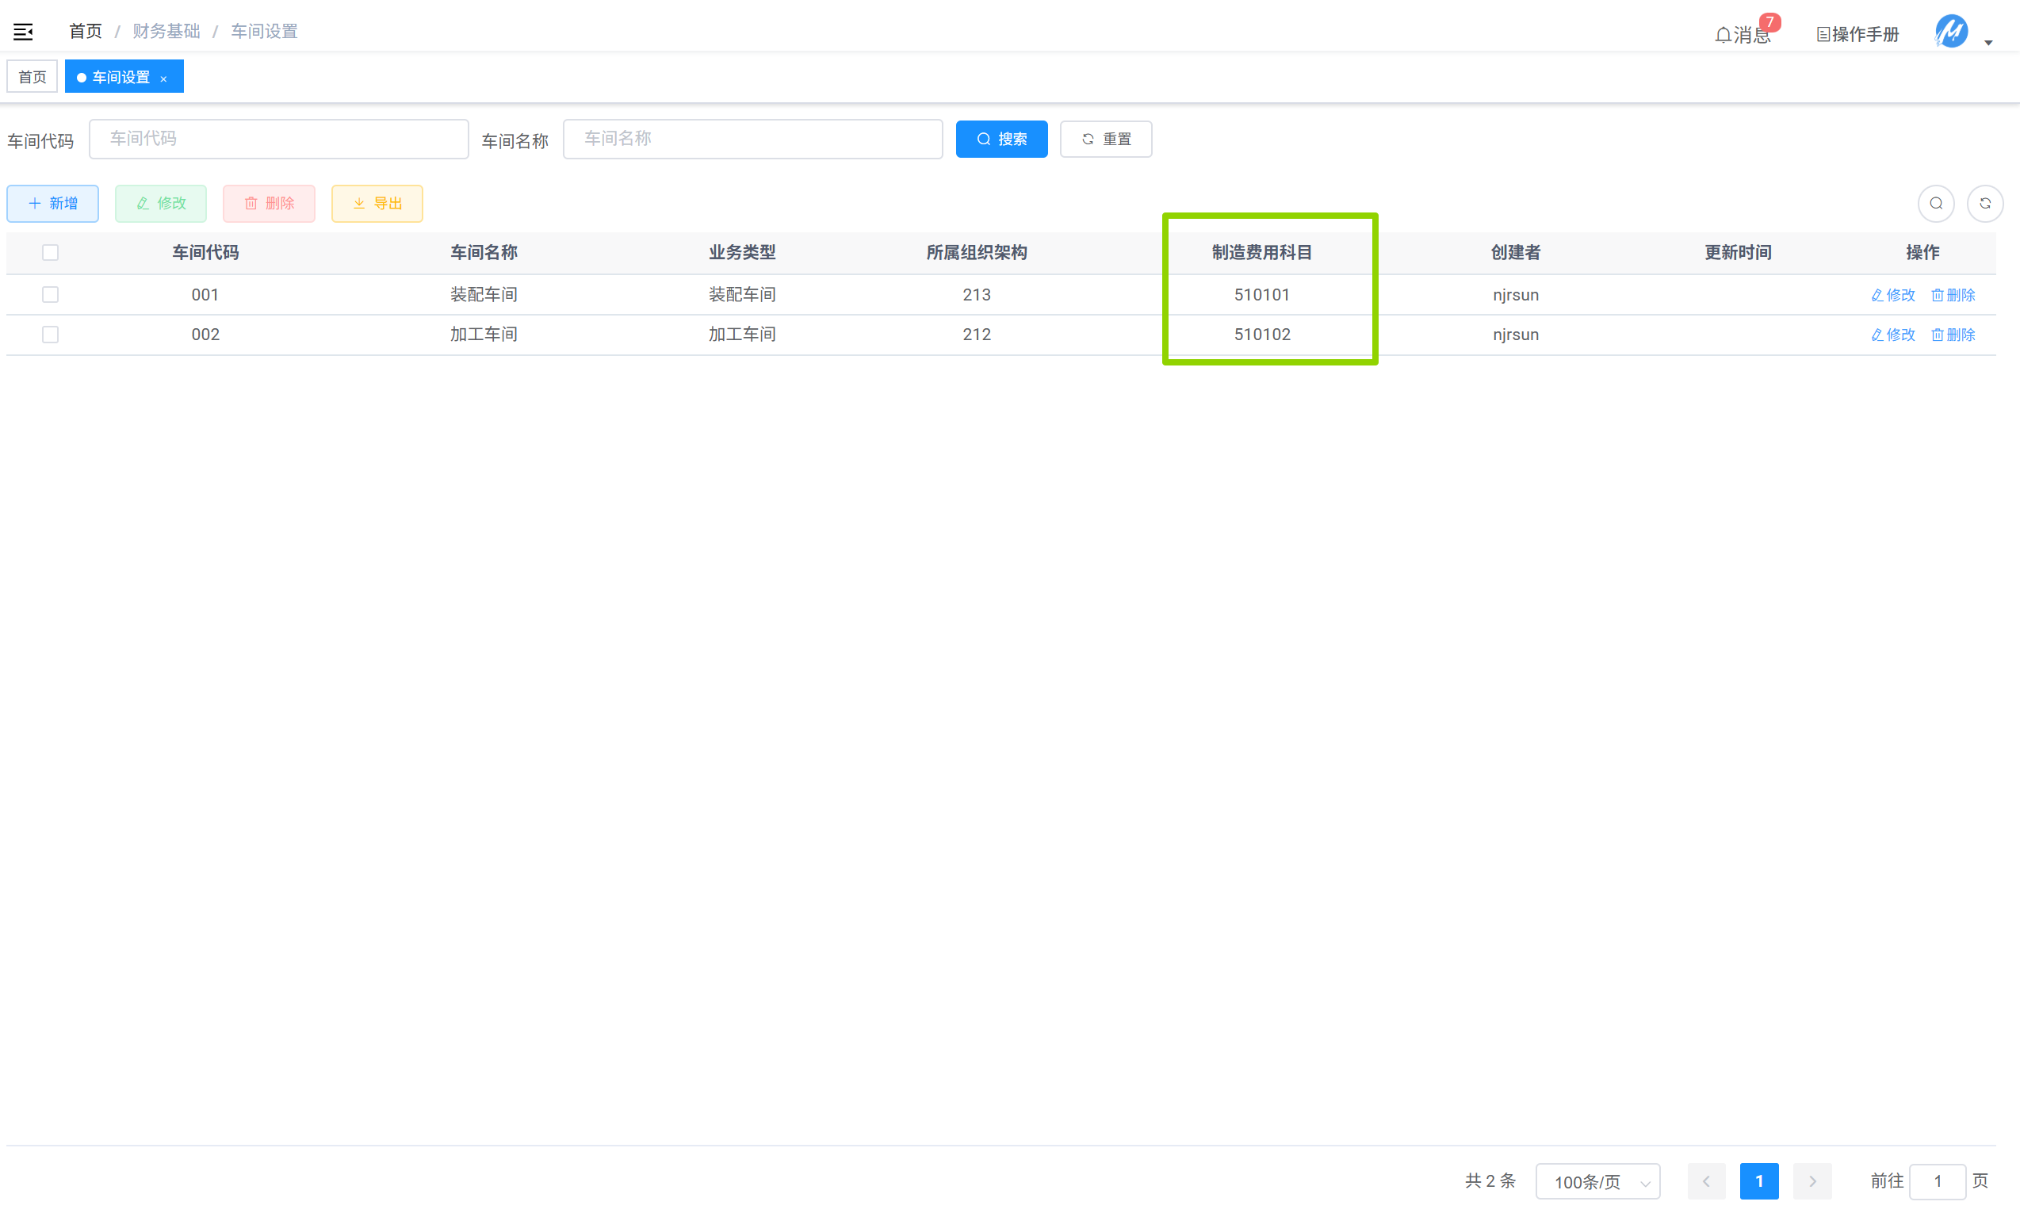Screen dimensions: 2020x1213
Task: Click the 共 2 条 total count text
Action: coord(1490,1181)
